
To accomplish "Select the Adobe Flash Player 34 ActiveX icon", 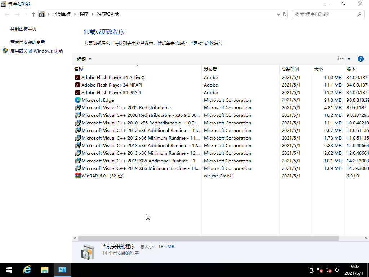I will 77,77.
